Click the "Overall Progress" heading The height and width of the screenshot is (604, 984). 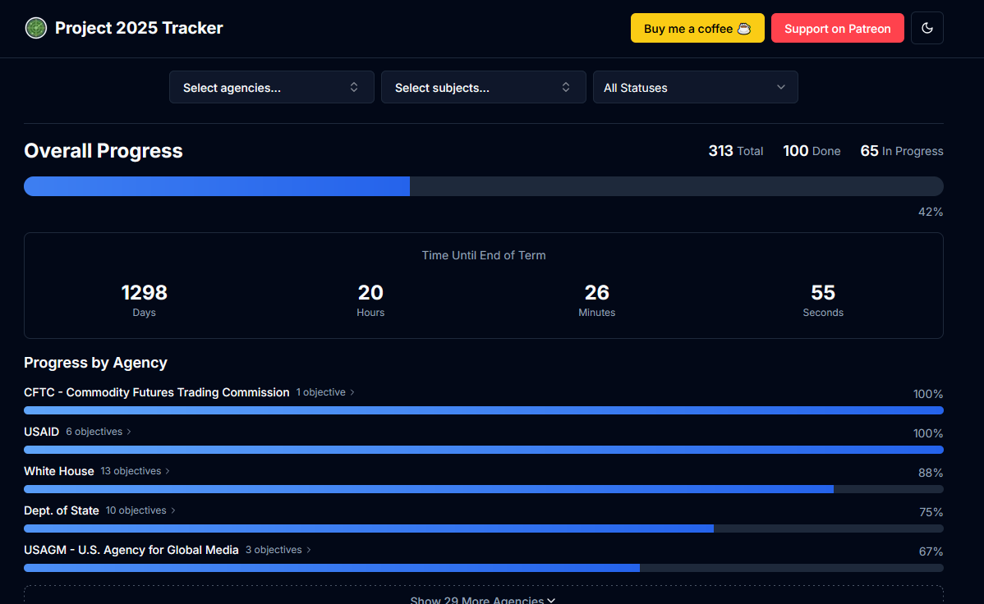103,150
